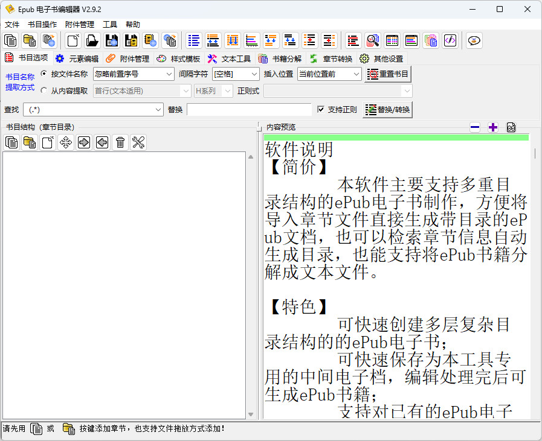Open the H系列 dropdown

pos(213,91)
